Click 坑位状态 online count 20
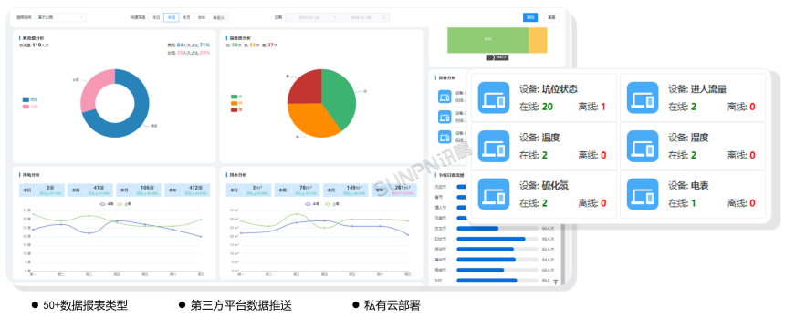Viewport: 785px width, 328px height. coord(547,107)
